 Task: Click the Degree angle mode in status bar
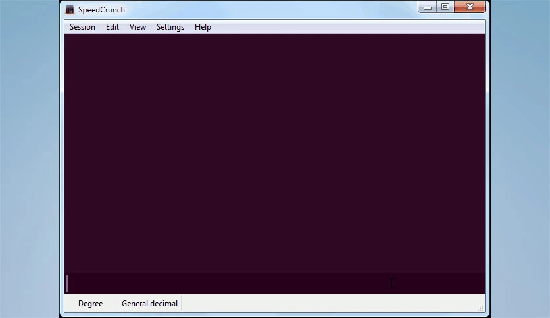pyautogui.click(x=90, y=304)
